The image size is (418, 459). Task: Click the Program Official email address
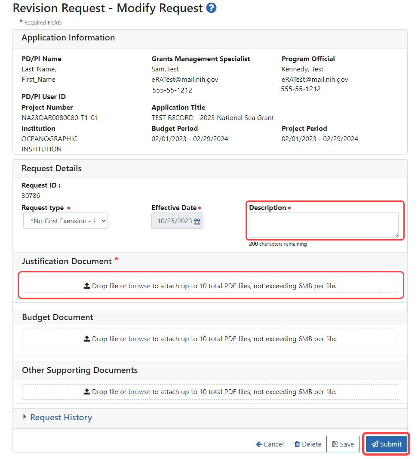(315, 79)
